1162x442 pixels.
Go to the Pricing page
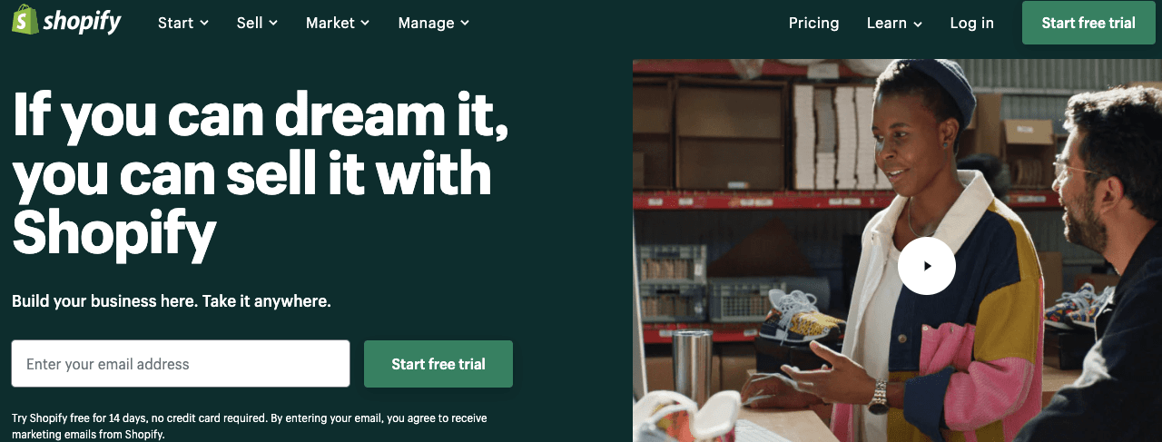pos(813,23)
